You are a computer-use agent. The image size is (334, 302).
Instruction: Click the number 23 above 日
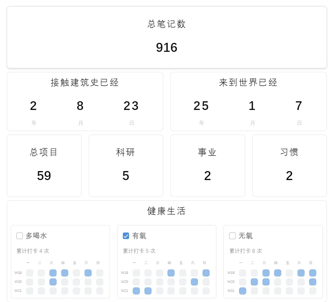(131, 106)
